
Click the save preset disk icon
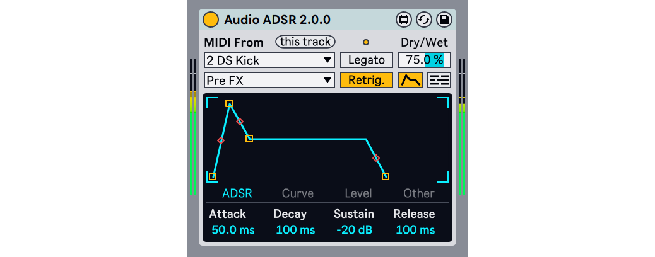(x=444, y=20)
